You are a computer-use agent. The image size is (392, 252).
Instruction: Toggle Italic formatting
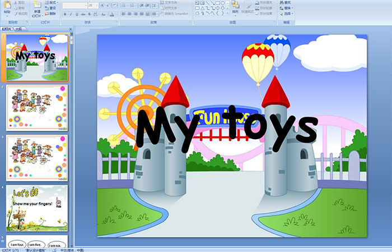click(x=71, y=14)
